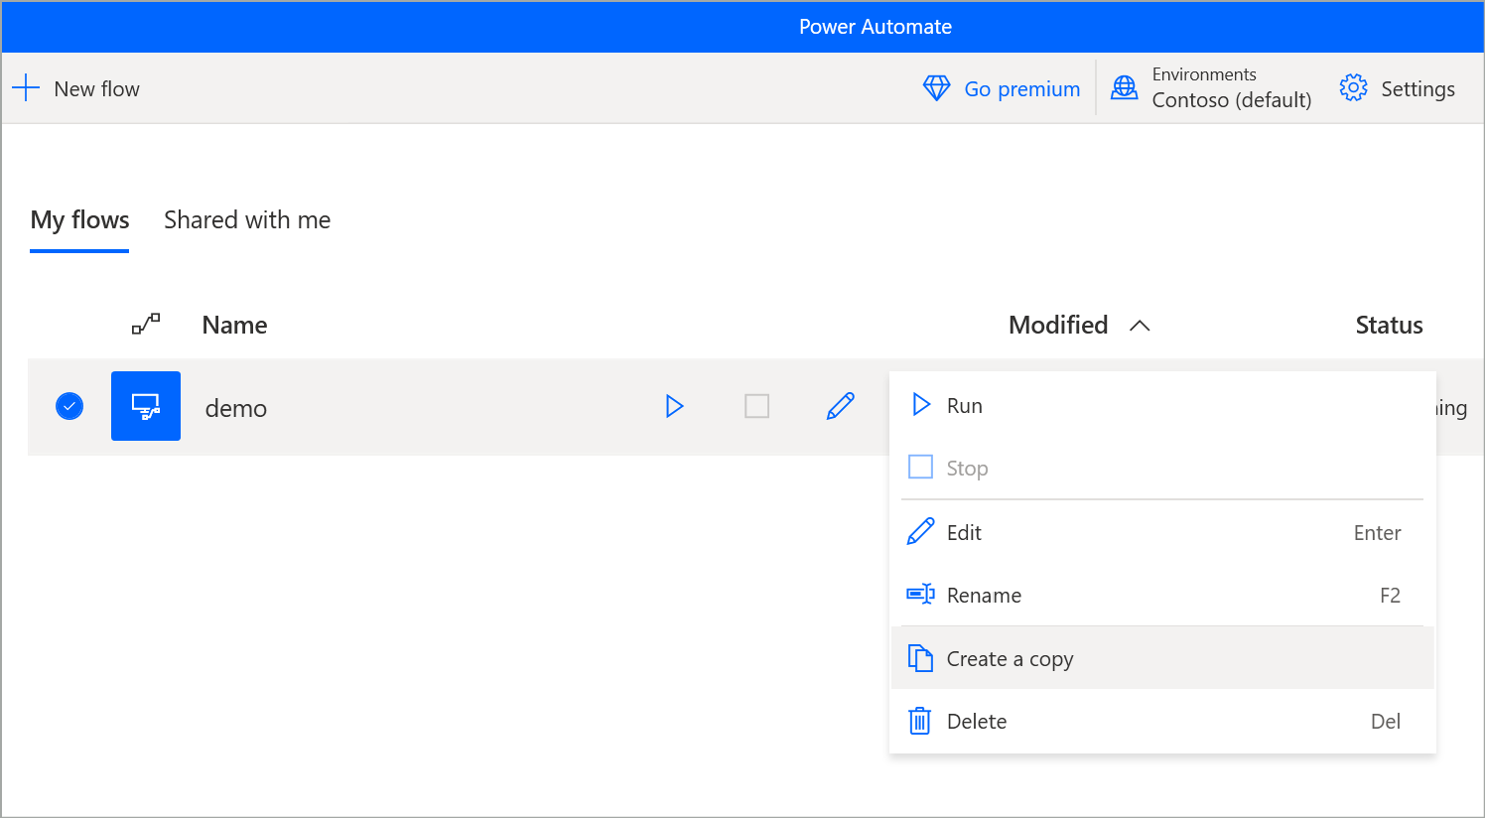Screen dimensions: 1485x818
Task: Click the Environments globe icon
Action: [1124, 88]
